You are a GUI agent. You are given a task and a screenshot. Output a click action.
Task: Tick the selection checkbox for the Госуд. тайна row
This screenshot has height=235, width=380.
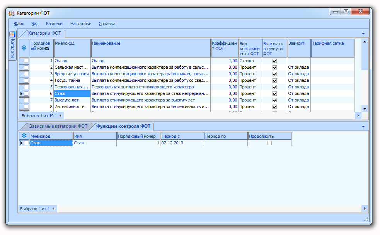pos(26,80)
